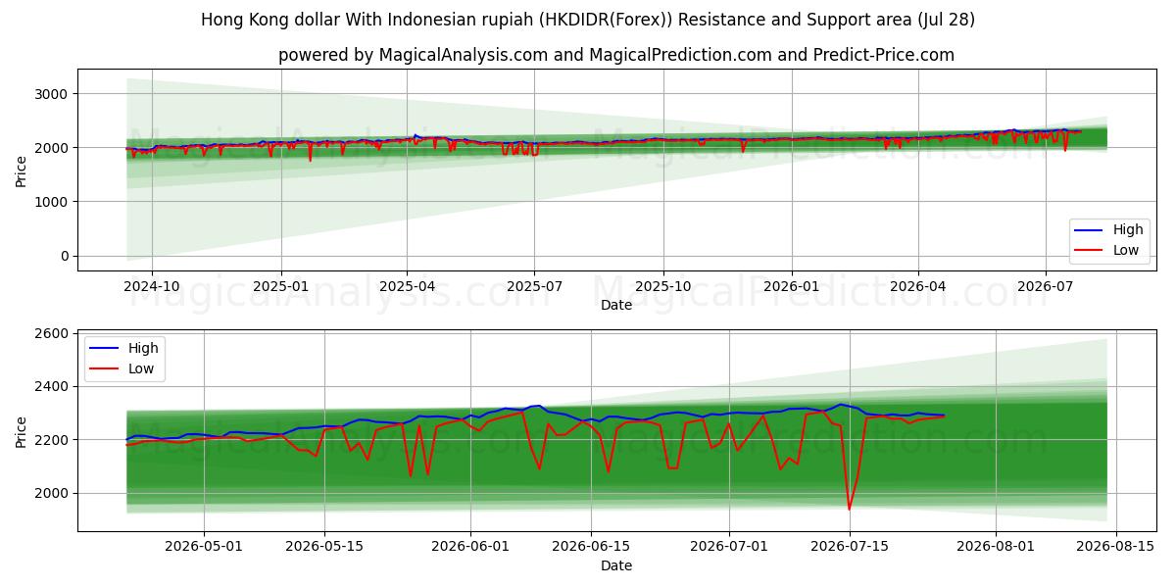The image size is (1176, 588).
Task: Click the '2026-07-15' date label on the bottom axis
Action: point(850,547)
